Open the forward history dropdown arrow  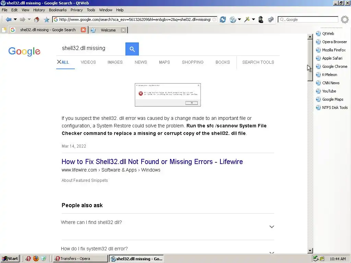click(29, 20)
